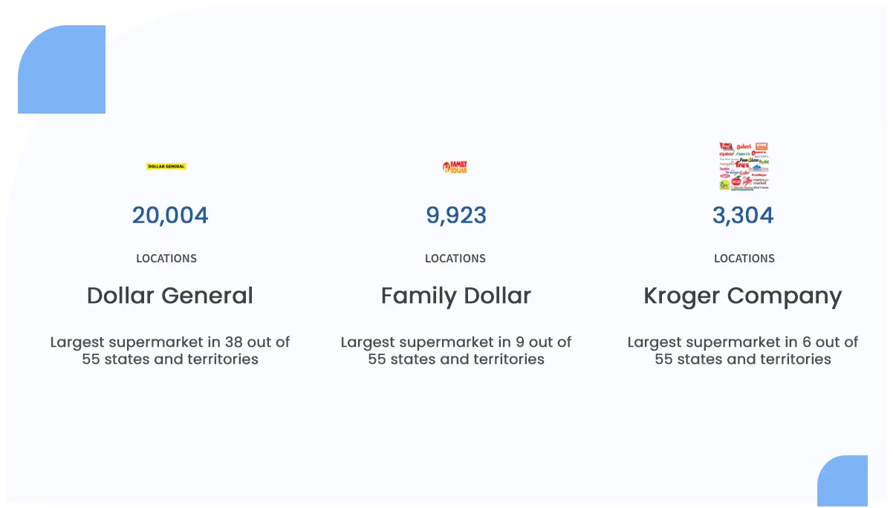The width and height of the screenshot is (893, 508).
Task: Click LOCATIONS label under 9,923
Action: 455,258
